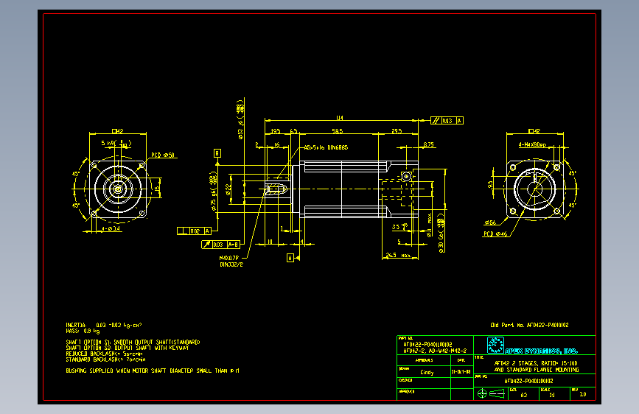
Task: Select datum B label box
Action: [217, 153]
